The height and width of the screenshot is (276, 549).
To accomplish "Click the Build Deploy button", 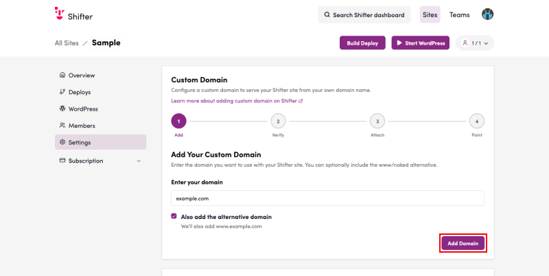I will coord(362,43).
